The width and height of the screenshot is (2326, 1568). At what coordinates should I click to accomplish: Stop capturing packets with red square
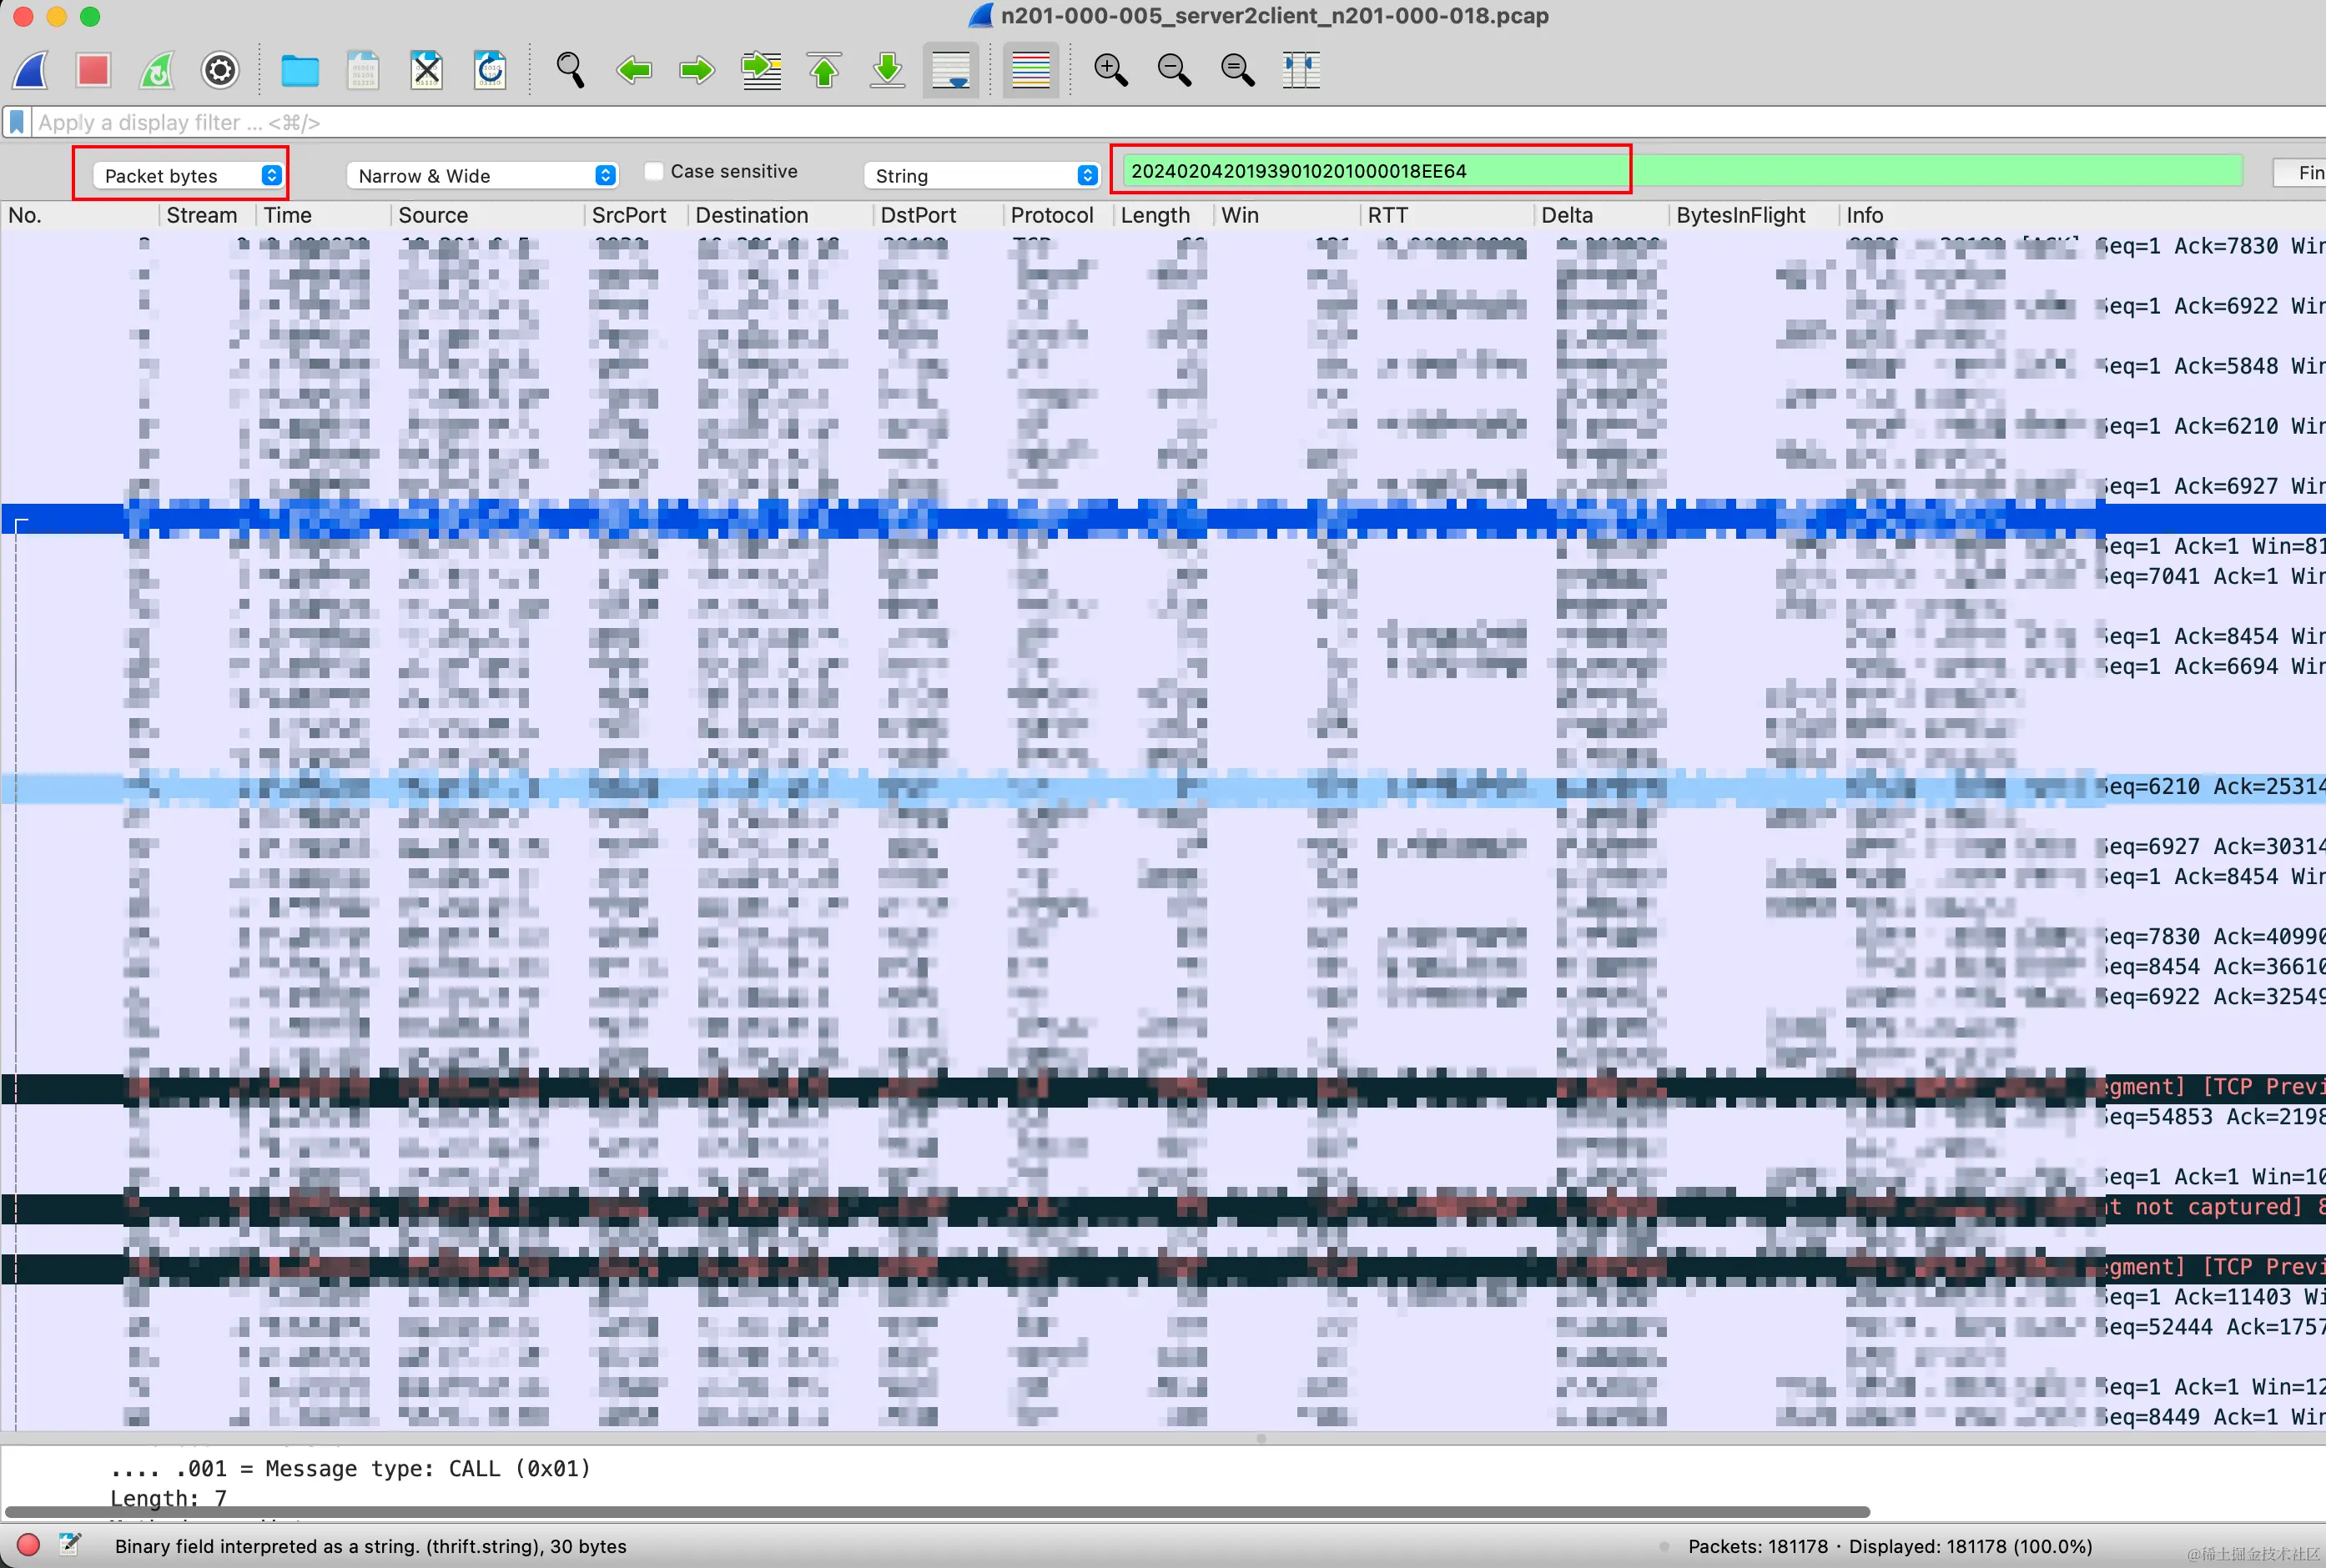(93, 70)
